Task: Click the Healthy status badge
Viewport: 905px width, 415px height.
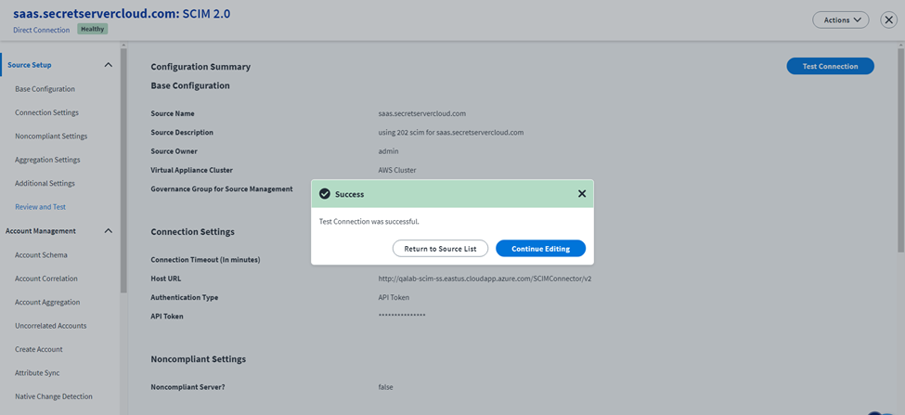Action: pyautogui.click(x=92, y=29)
